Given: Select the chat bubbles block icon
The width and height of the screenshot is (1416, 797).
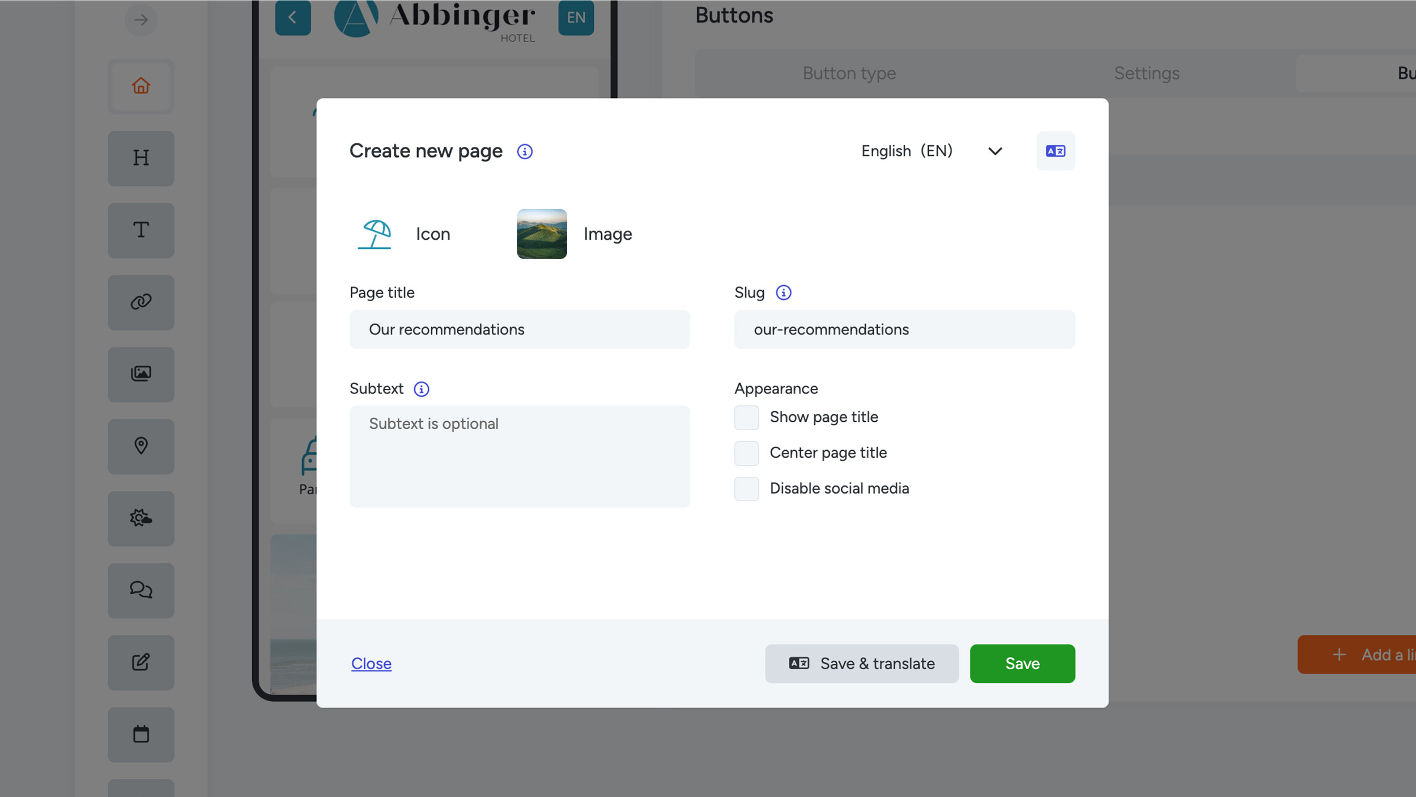Looking at the screenshot, I should (x=141, y=590).
